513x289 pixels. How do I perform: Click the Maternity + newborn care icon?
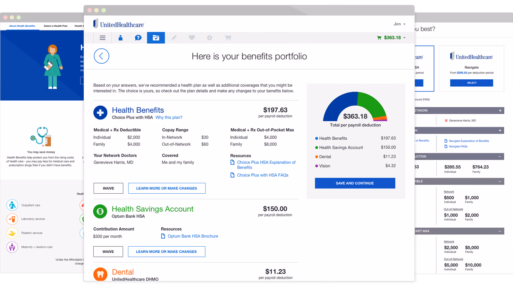pyautogui.click(x=12, y=247)
